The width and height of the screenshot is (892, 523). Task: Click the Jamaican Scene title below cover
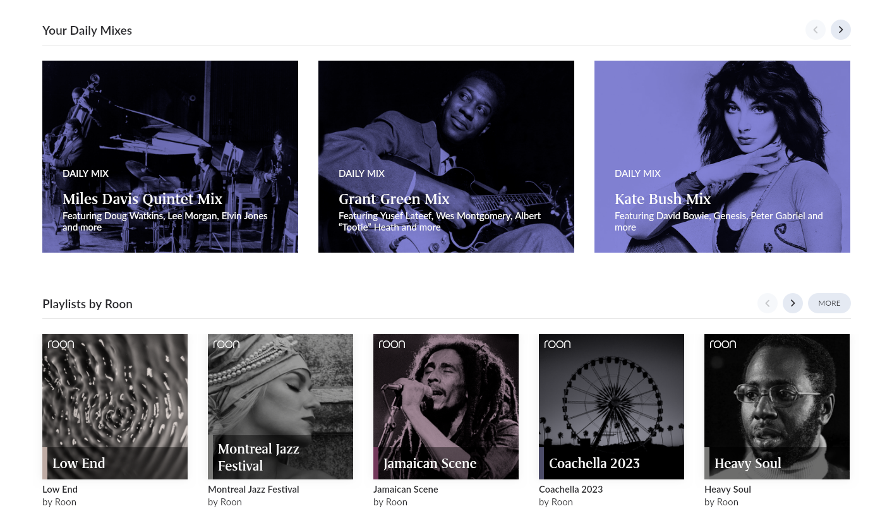click(406, 489)
